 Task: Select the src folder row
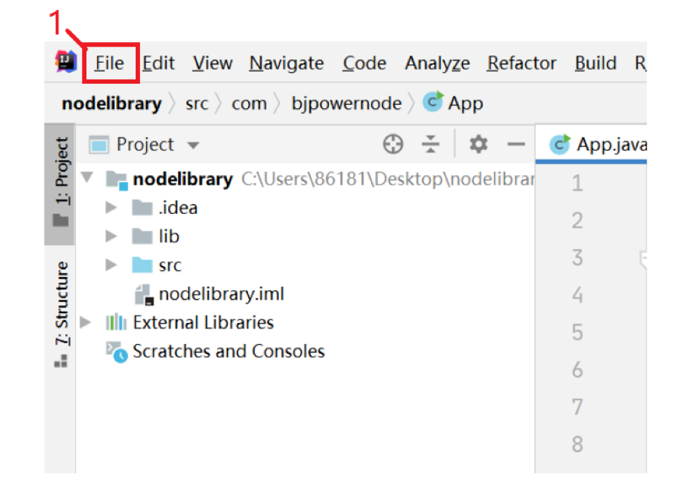point(305,265)
